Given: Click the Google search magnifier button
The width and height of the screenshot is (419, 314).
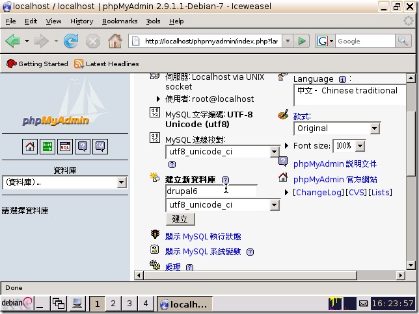Looking at the screenshot, I should [x=403, y=41].
